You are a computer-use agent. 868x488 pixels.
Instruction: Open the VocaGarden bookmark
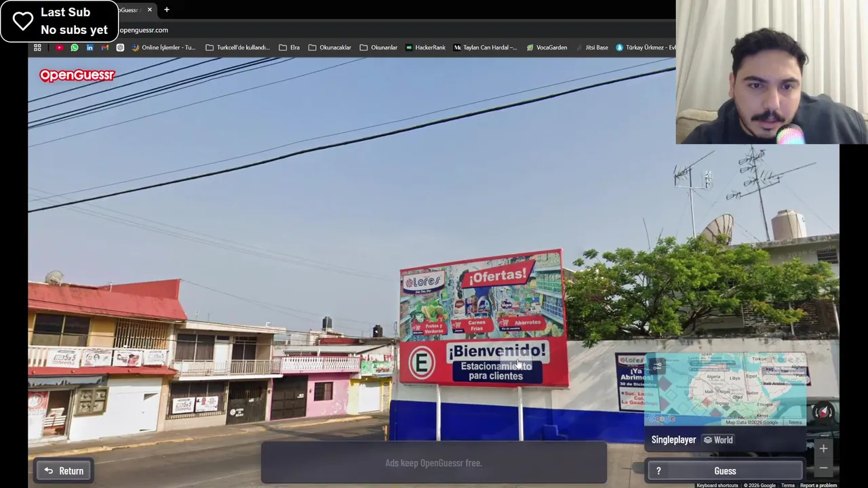pyautogui.click(x=547, y=47)
